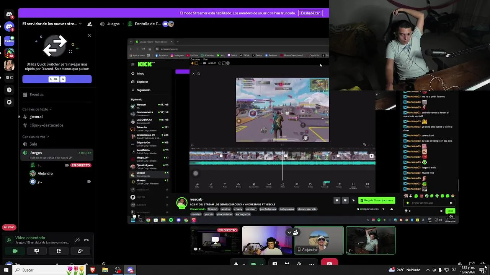This screenshot has width=490, height=275.
Task: Select the Juegos voice channel
Action: click(x=57, y=155)
